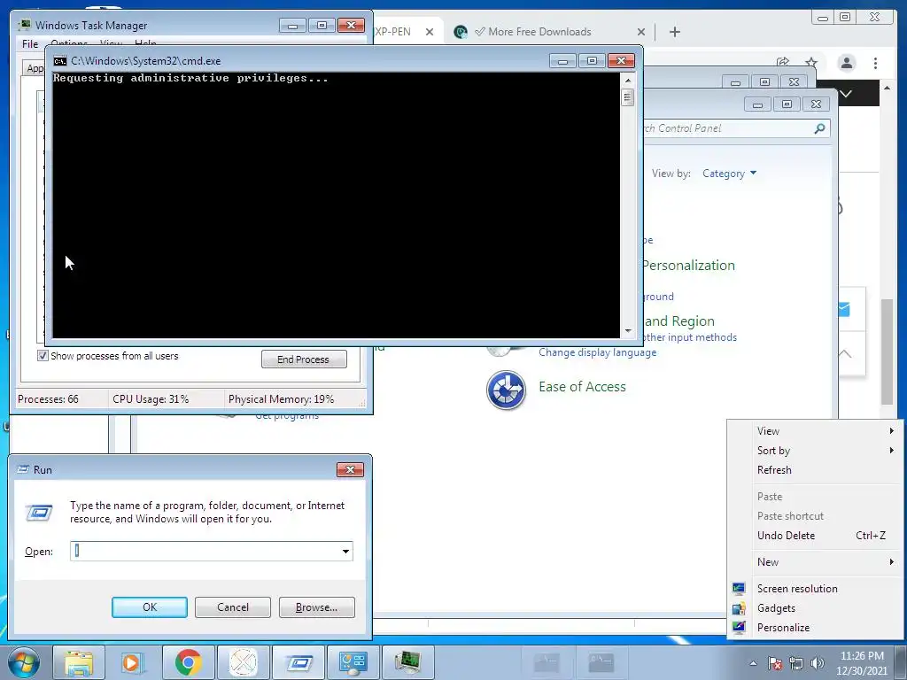907x680 pixels.
Task: Open Action Center flag icon in tray
Action: (x=774, y=663)
